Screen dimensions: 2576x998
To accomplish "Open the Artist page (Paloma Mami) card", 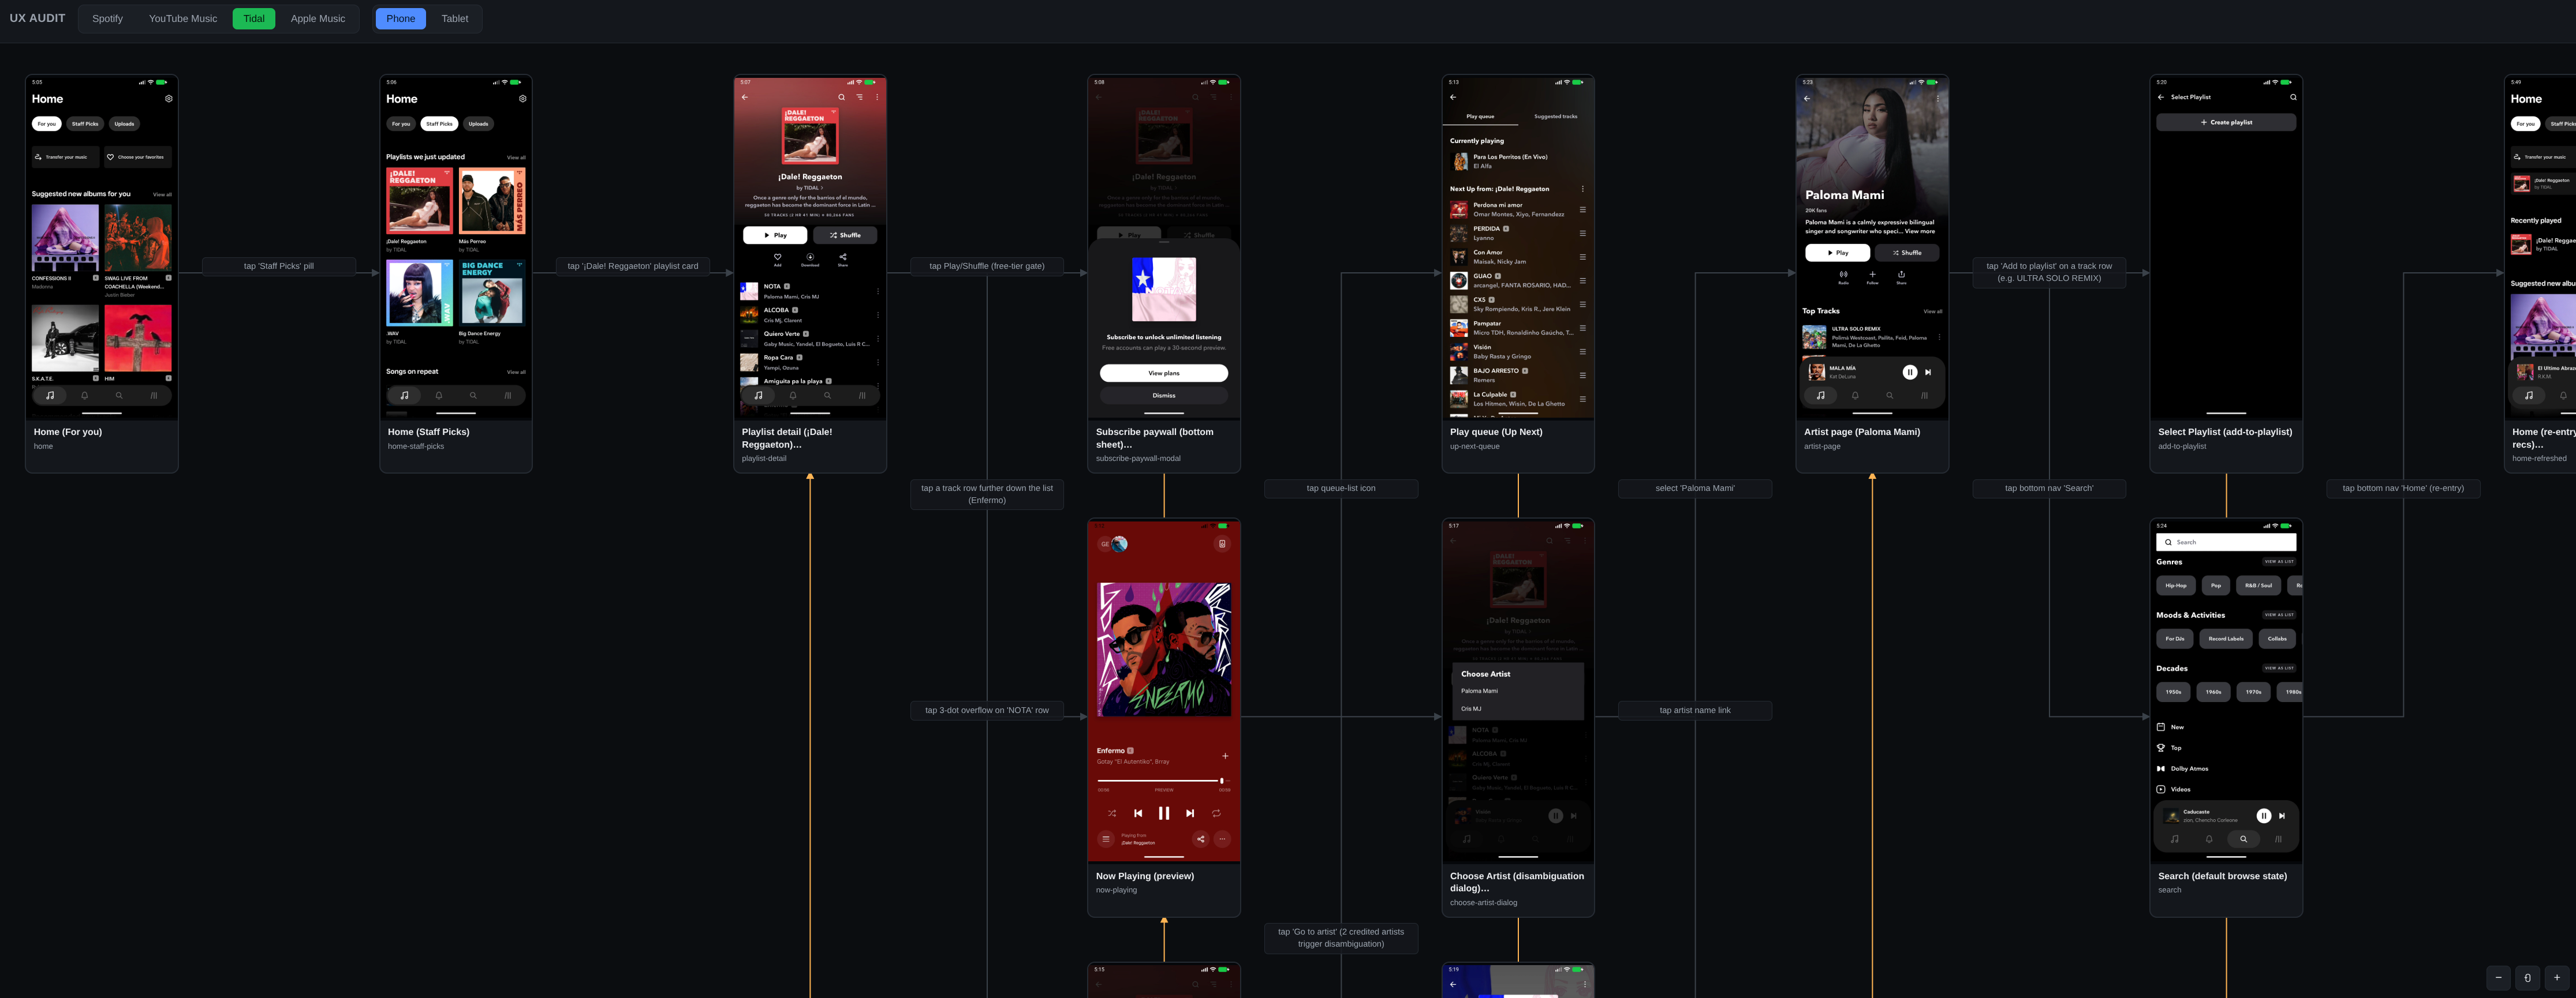I will tap(1872, 273).
